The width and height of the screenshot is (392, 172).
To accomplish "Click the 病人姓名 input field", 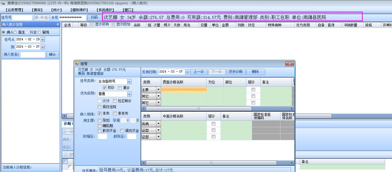I will 33,54.
